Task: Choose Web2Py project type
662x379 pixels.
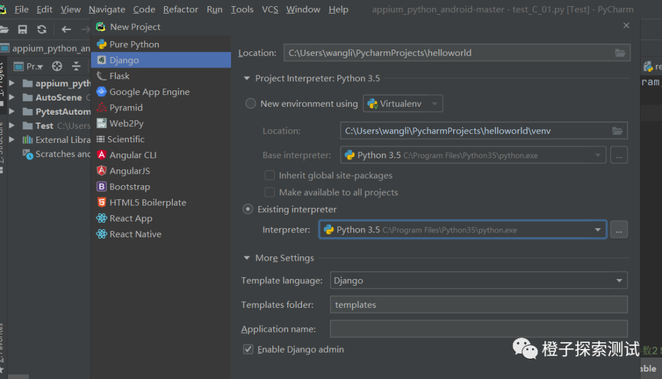Action: [161, 123]
